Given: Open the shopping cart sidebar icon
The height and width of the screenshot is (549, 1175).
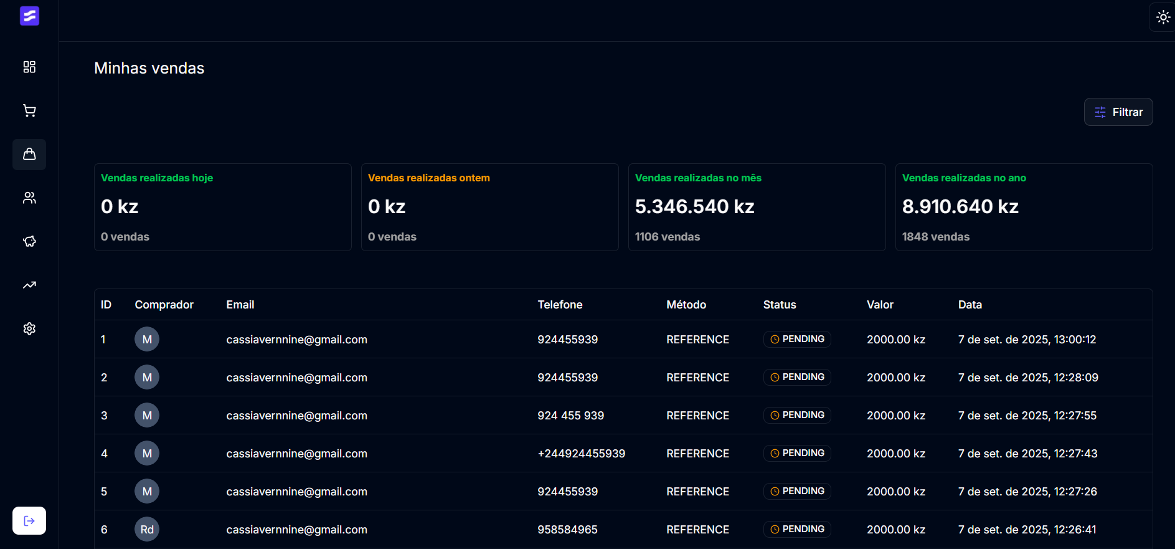Looking at the screenshot, I should click(29, 110).
